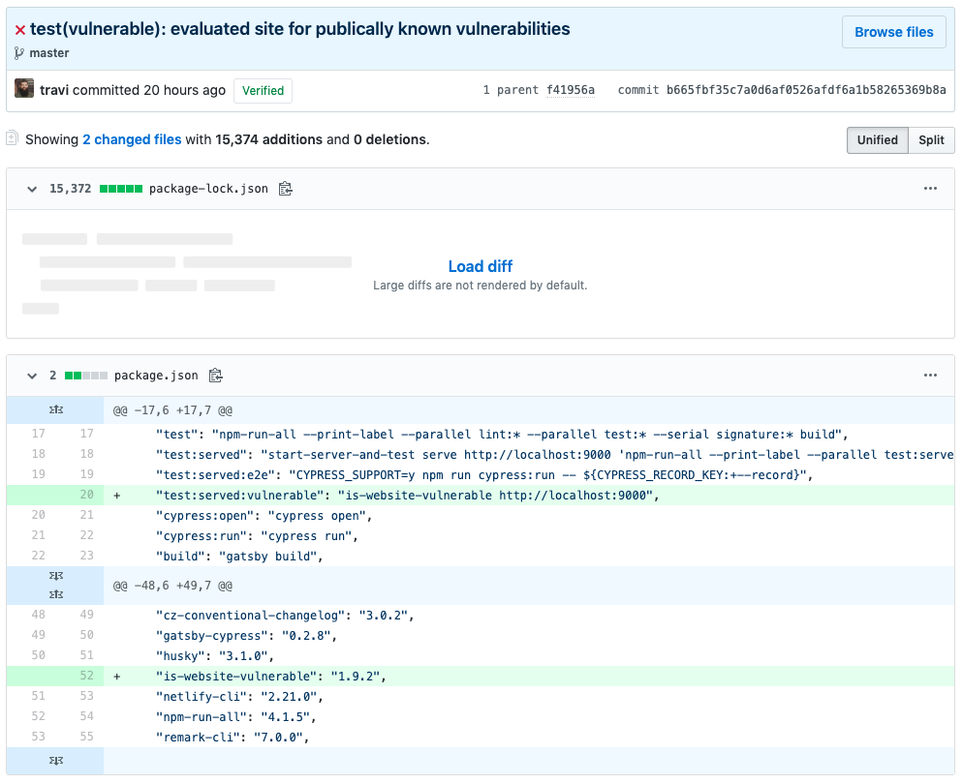
Task: Switch to Unified diff view
Action: click(877, 140)
